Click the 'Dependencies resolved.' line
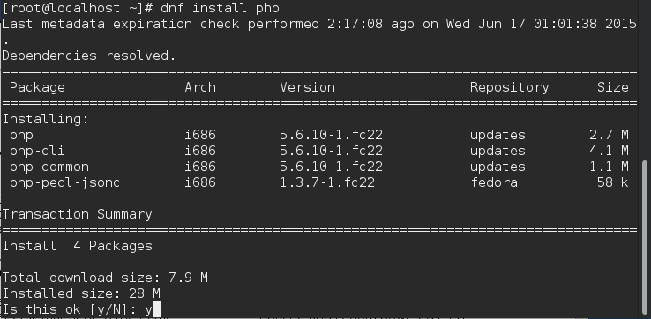Screen dimensions: 651x319 coord(89,56)
